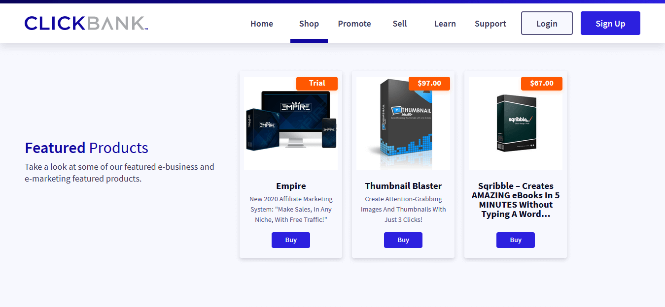Go to the Sell page
665x307 pixels.
point(400,24)
